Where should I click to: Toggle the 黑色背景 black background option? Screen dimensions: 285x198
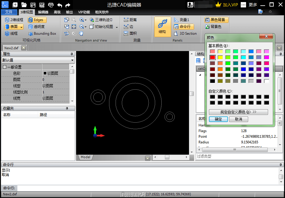click(216, 20)
